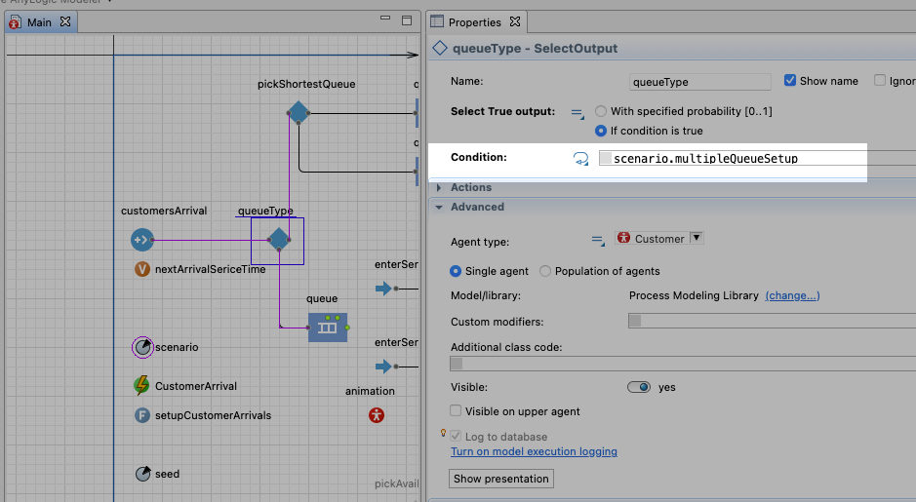Click the Properties view icon

tap(437, 21)
